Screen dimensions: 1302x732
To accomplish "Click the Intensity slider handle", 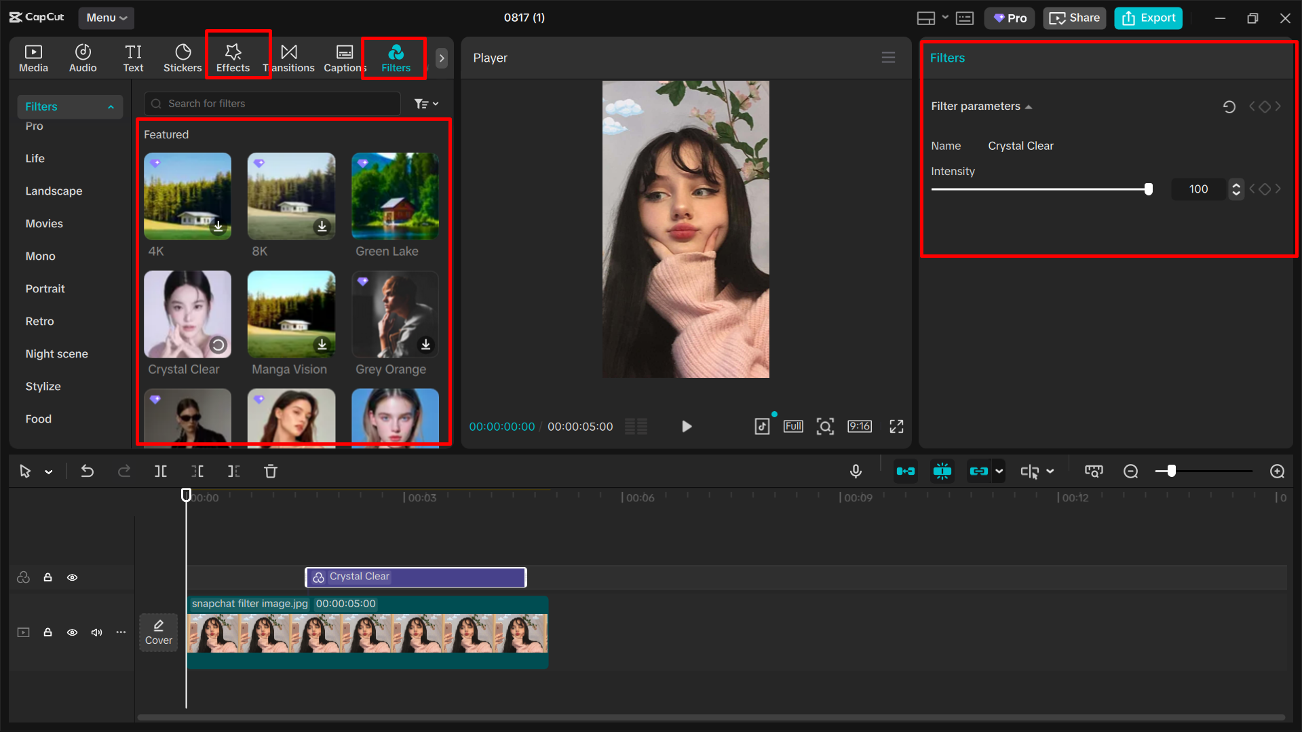I will point(1148,189).
